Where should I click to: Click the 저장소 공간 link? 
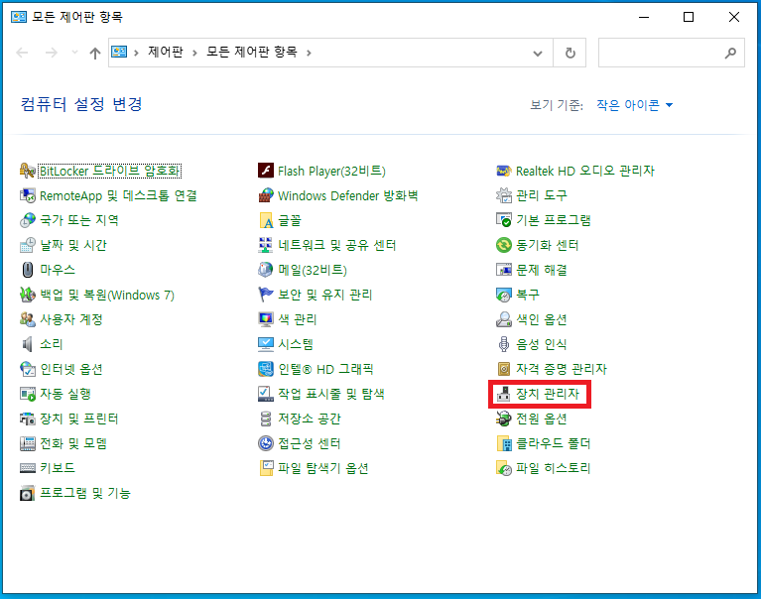click(x=310, y=419)
